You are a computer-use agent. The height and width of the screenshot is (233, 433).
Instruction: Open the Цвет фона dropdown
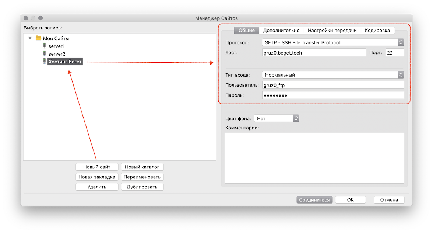click(277, 118)
